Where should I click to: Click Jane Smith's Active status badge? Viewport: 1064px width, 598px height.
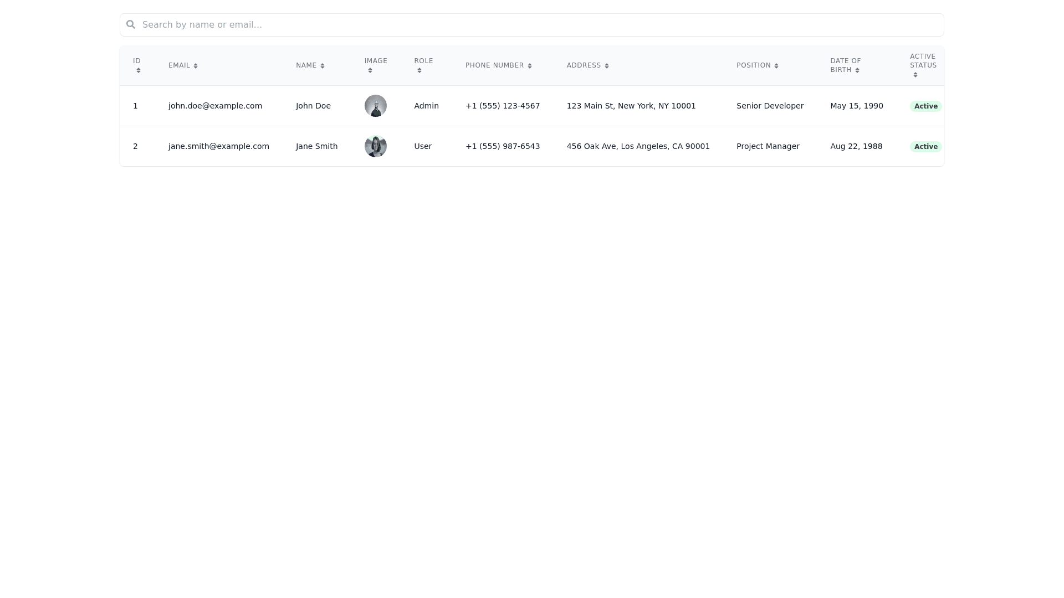pyautogui.click(x=925, y=147)
